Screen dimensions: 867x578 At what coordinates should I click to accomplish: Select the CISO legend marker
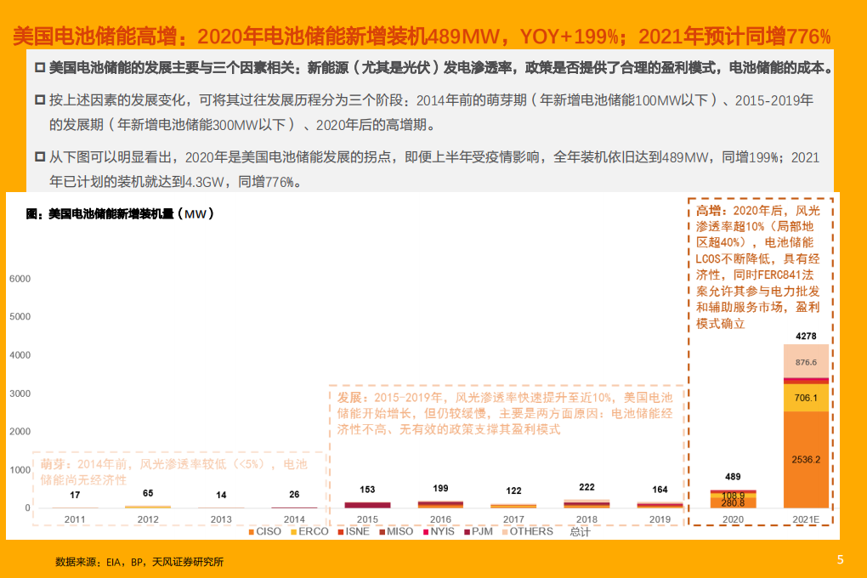click(251, 531)
